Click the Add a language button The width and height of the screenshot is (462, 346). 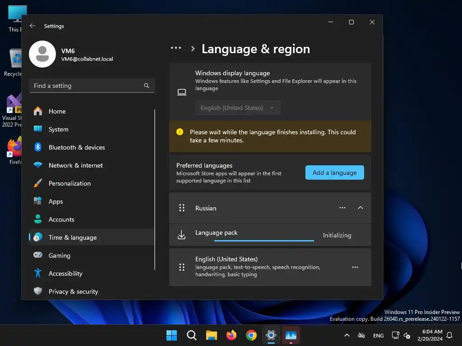tap(334, 173)
